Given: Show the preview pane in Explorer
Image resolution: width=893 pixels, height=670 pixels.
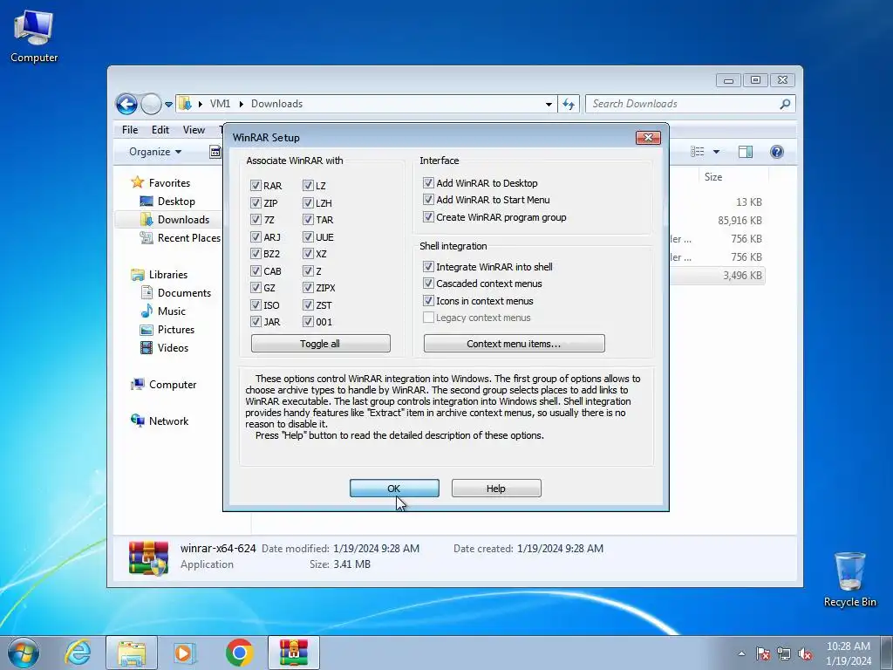Looking at the screenshot, I should (x=746, y=152).
